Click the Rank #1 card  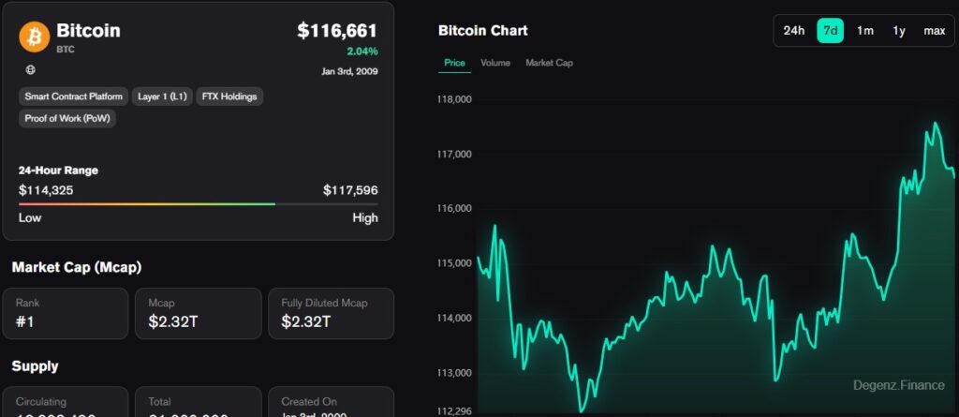pyautogui.click(x=66, y=314)
